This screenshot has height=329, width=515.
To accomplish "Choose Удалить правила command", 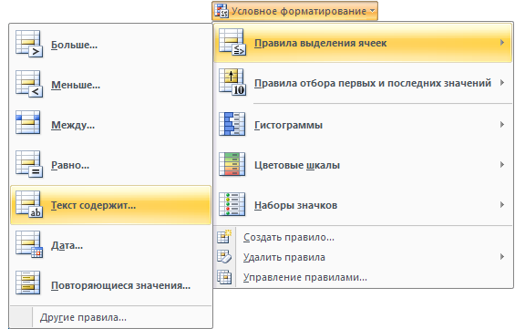I will (363, 257).
